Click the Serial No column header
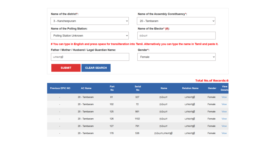Viewport: 280px width, 141px height. tap(138, 88)
